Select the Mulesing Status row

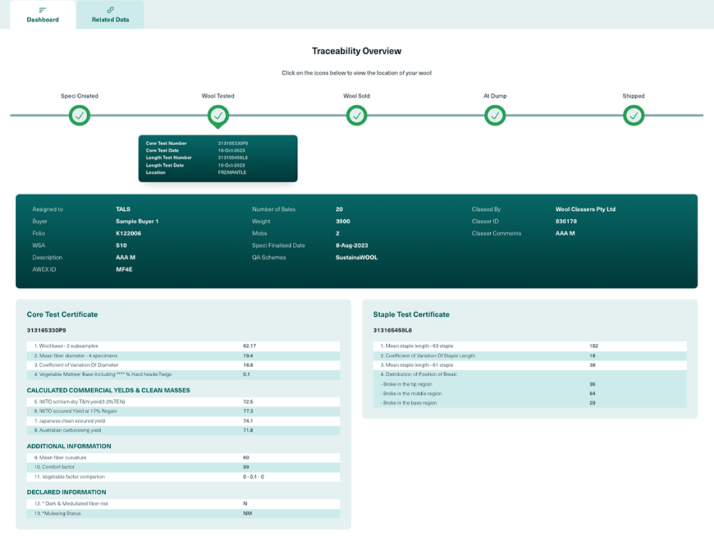click(x=183, y=514)
